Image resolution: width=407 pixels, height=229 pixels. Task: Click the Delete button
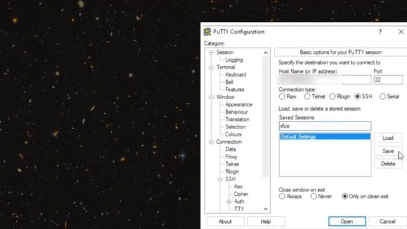click(x=388, y=164)
